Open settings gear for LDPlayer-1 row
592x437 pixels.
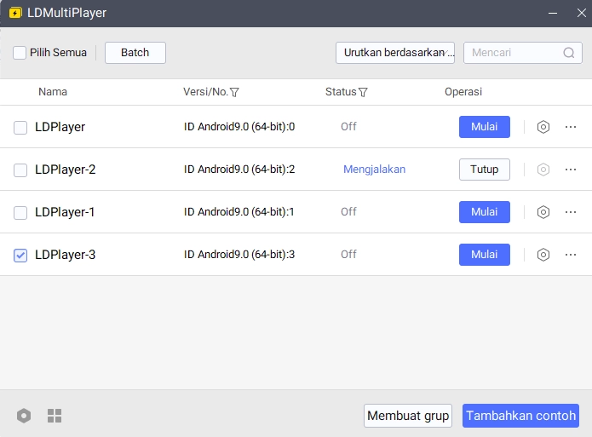point(543,212)
